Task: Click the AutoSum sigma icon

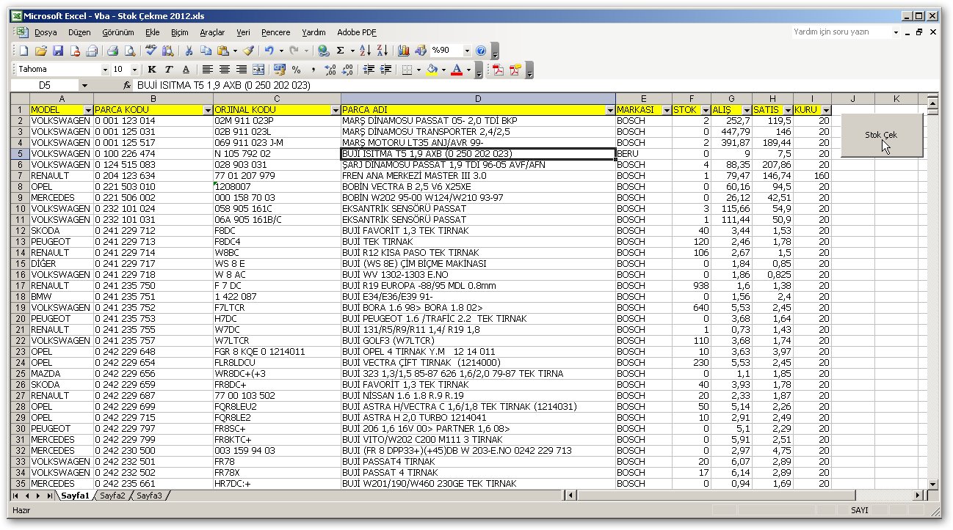Action: pyautogui.click(x=340, y=51)
